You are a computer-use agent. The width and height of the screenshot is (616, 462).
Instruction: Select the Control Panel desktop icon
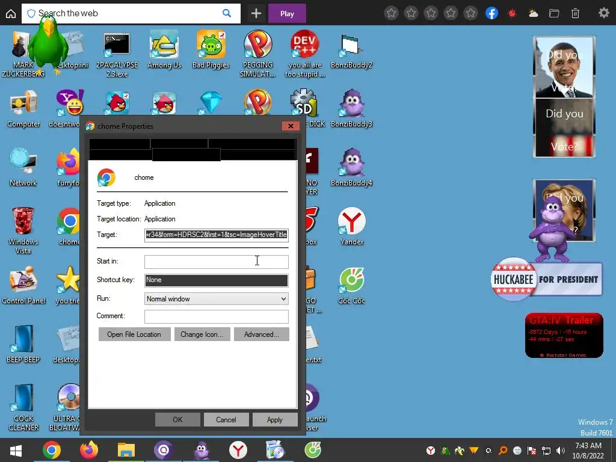pyautogui.click(x=23, y=286)
